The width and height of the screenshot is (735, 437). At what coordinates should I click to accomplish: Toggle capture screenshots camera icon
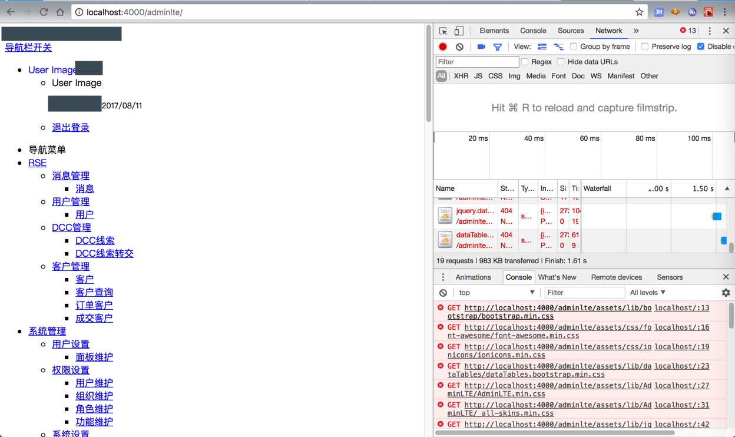pyautogui.click(x=481, y=47)
